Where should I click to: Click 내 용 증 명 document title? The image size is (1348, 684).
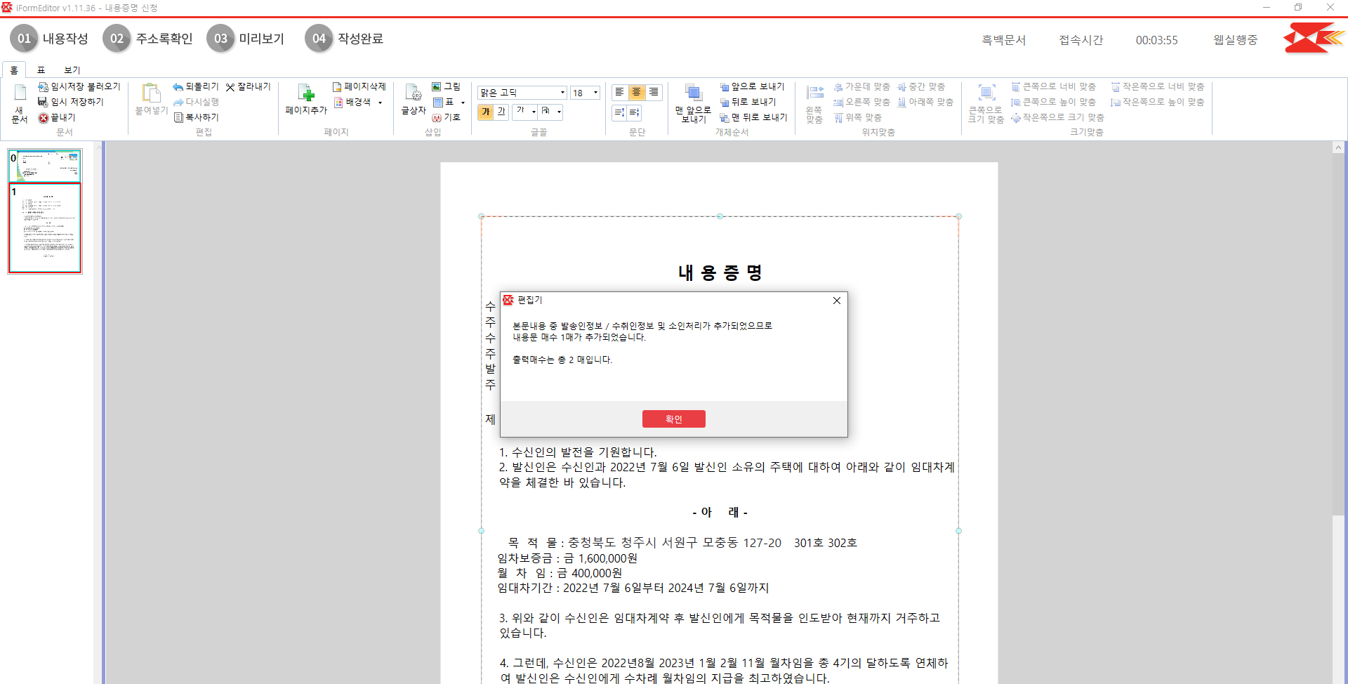point(720,272)
